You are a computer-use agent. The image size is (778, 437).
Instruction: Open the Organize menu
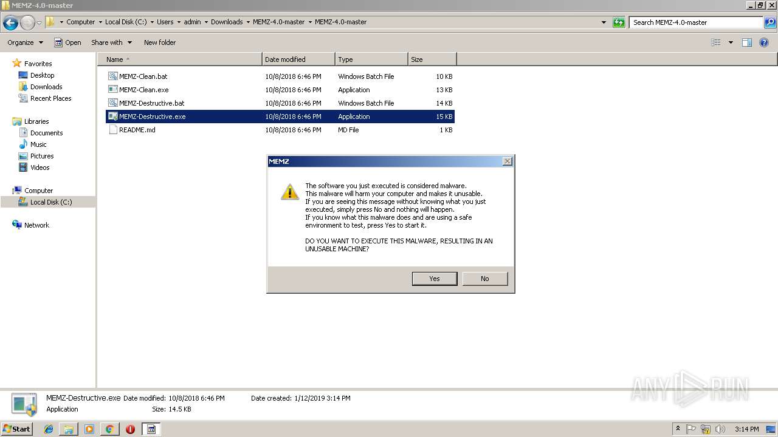coord(25,42)
